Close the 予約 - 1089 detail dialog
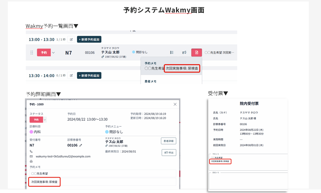Screen dimensions: 321x193 (175, 104)
